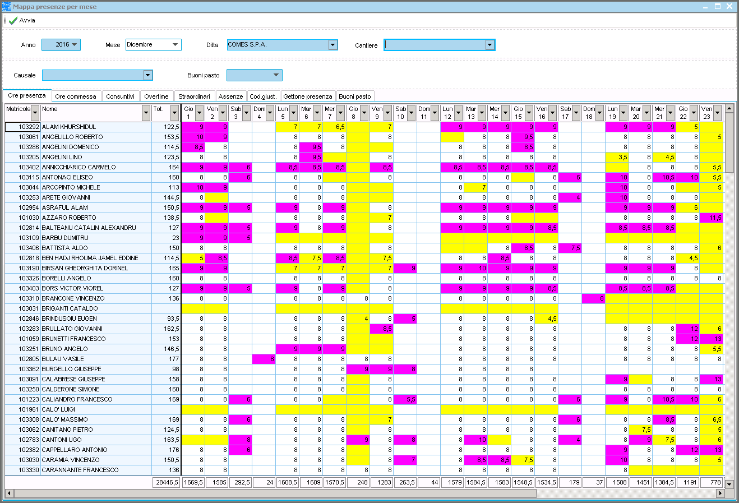The image size is (739, 503).
Task: Click the horizontal scrollbar right arrow
Action: [x=720, y=493]
